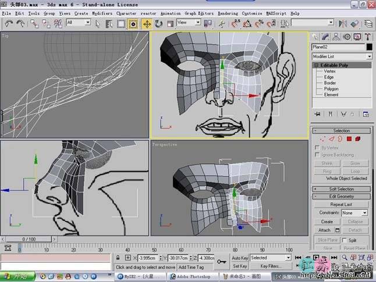Screen dimensions: 376x282
Task: Enable the By Vertex checkbox
Action: 317,148
